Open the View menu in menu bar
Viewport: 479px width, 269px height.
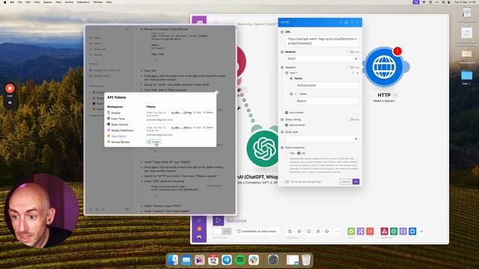[x=37, y=2]
